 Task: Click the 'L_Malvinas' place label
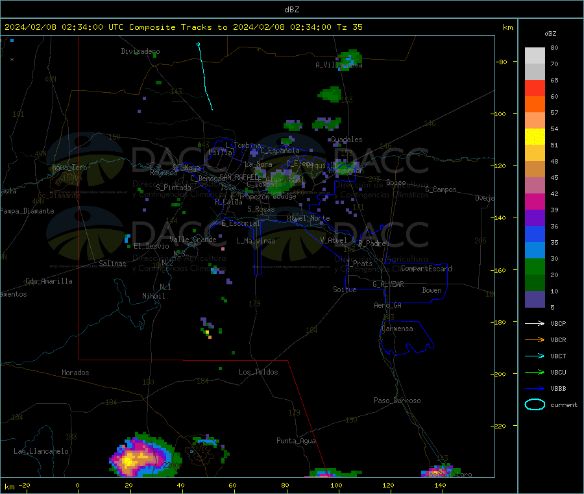click(256, 241)
